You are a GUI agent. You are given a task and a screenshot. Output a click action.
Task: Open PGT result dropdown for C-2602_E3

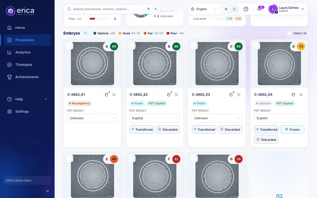tap(217, 118)
